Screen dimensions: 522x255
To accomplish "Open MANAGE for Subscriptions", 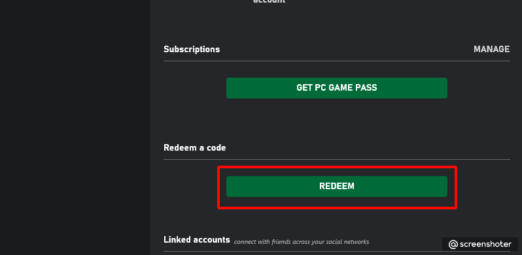I will pyautogui.click(x=491, y=49).
